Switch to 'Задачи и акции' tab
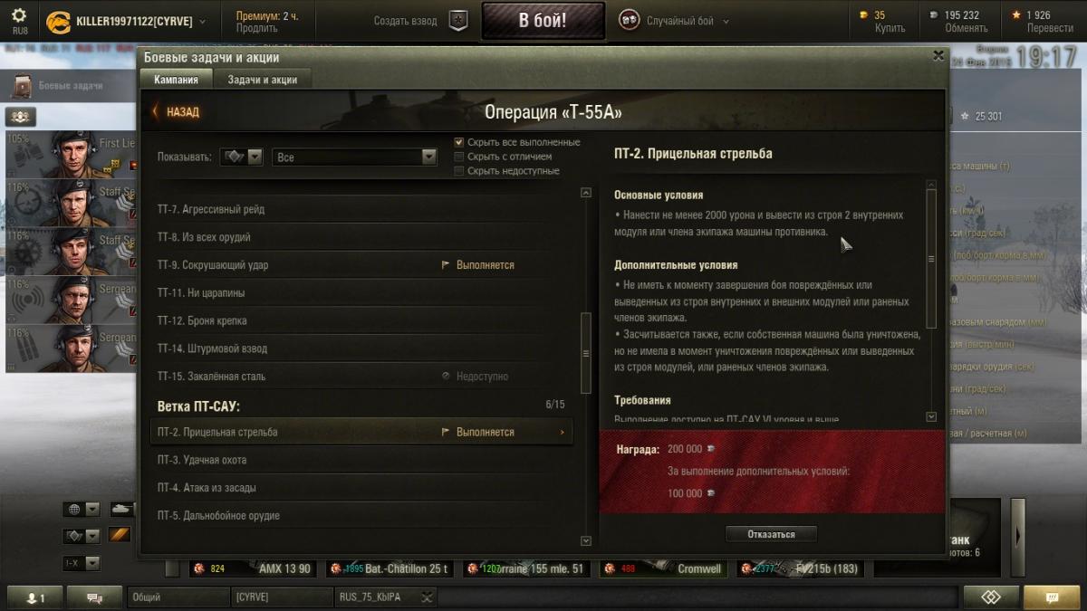This screenshot has width=1087, height=611. (x=262, y=80)
